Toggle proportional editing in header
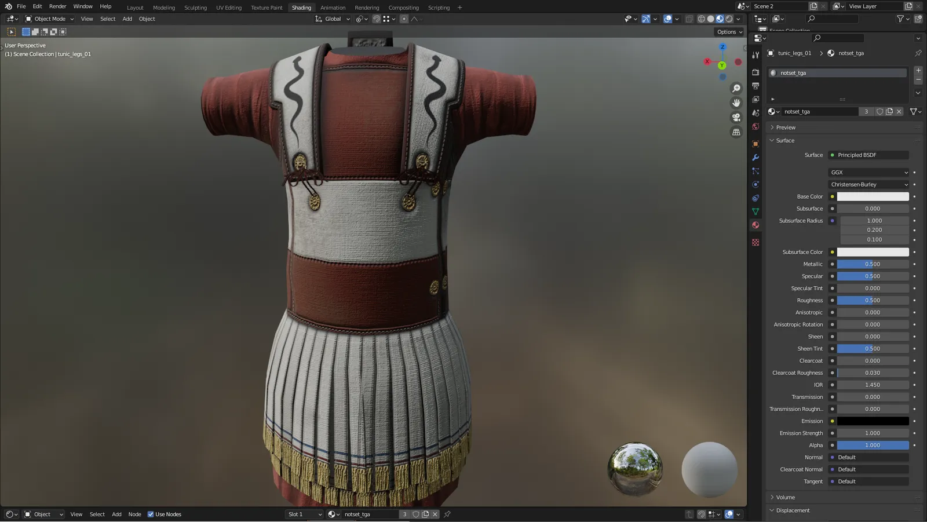 click(404, 19)
